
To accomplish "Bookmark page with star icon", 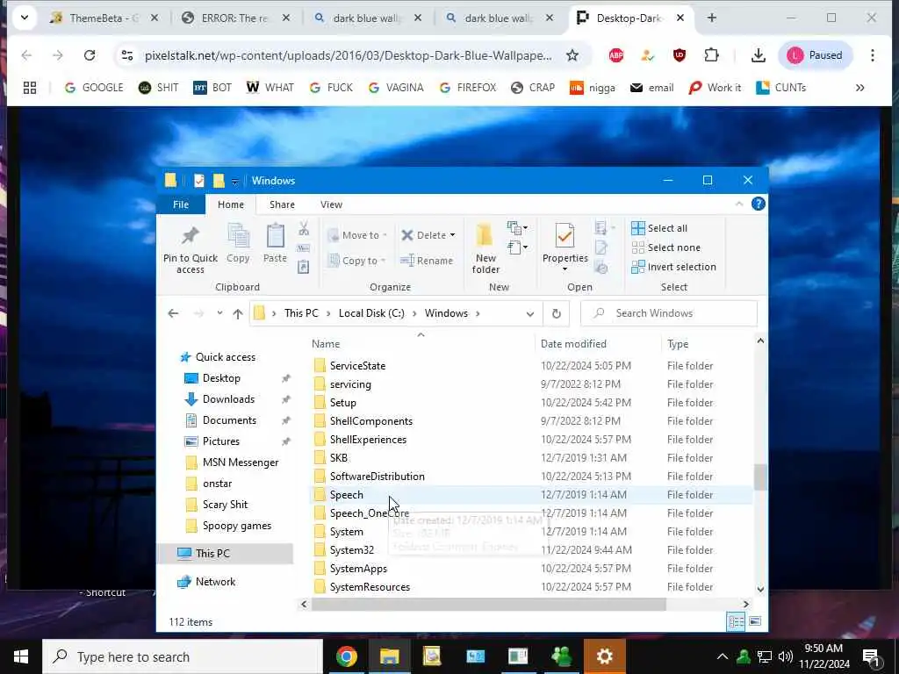I will [572, 55].
